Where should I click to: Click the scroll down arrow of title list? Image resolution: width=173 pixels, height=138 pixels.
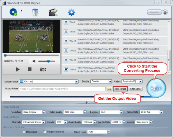pyautogui.click(x=169, y=72)
